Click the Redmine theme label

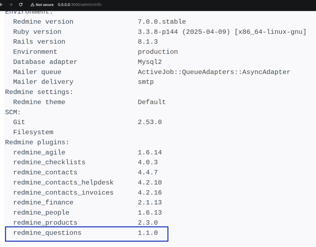[x=39, y=102]
